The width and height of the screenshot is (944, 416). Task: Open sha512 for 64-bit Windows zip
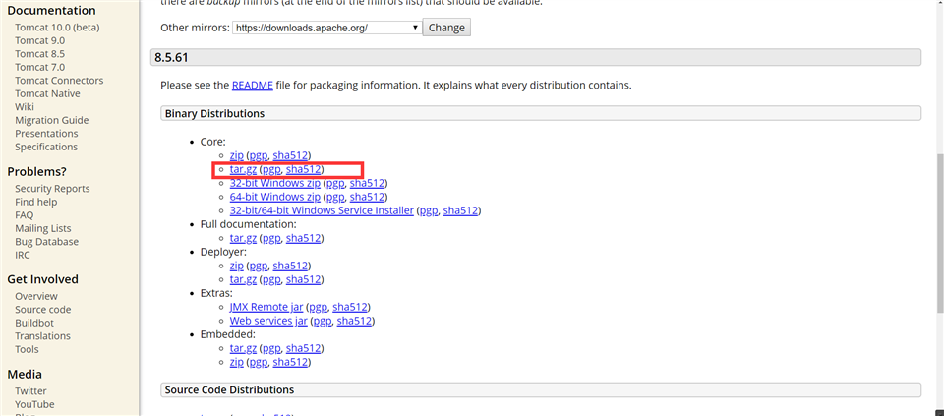(367, 197)
